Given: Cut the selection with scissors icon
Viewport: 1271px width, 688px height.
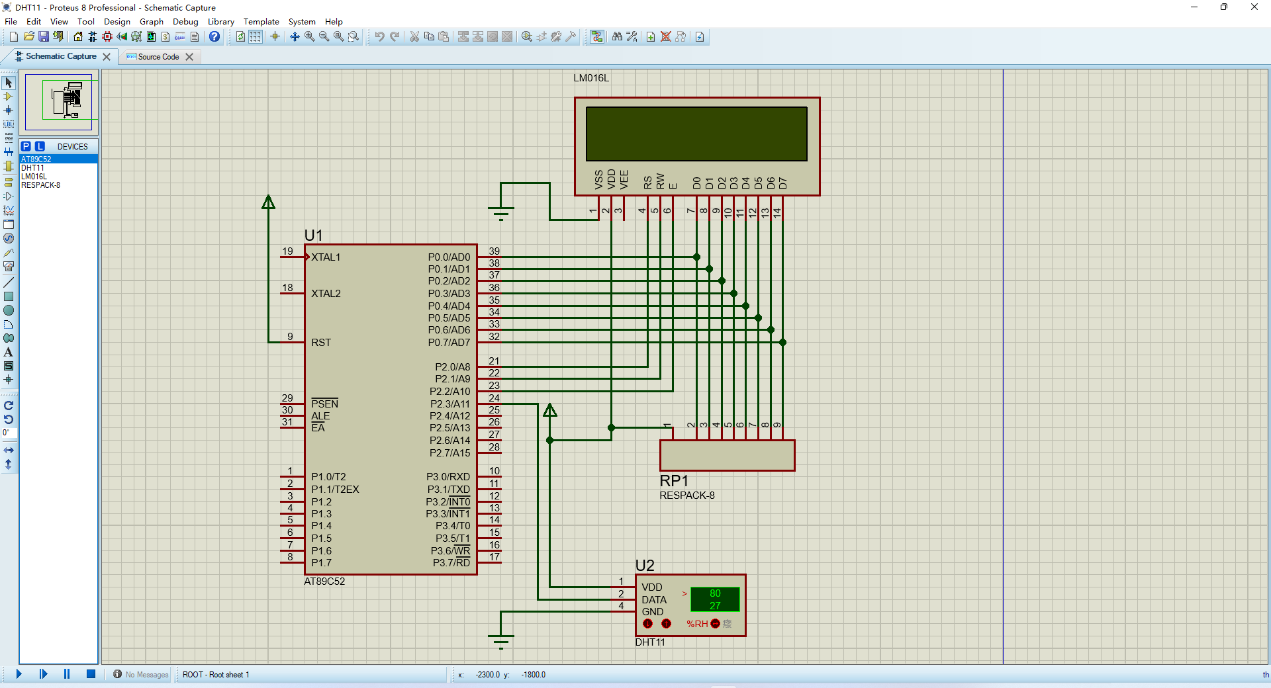Looking at the screenshot, I should coord(414,36).
